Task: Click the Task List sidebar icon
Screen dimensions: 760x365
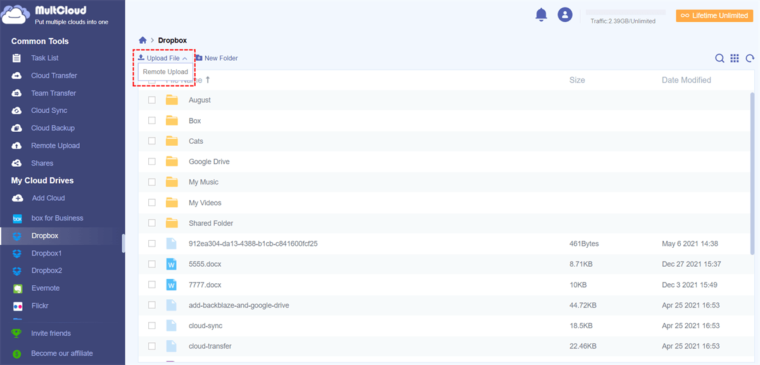Action: click(x=17, y=58)
